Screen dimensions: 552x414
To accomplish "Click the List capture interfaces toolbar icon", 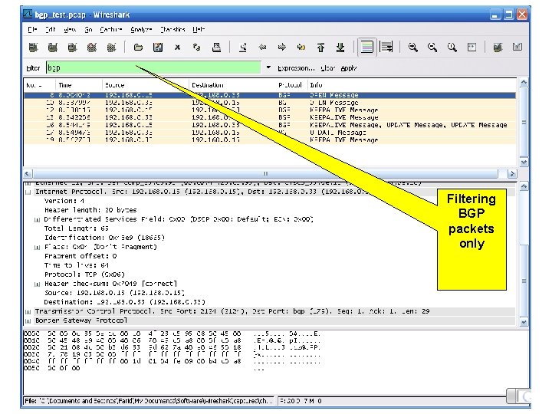I will click(34, 48).
